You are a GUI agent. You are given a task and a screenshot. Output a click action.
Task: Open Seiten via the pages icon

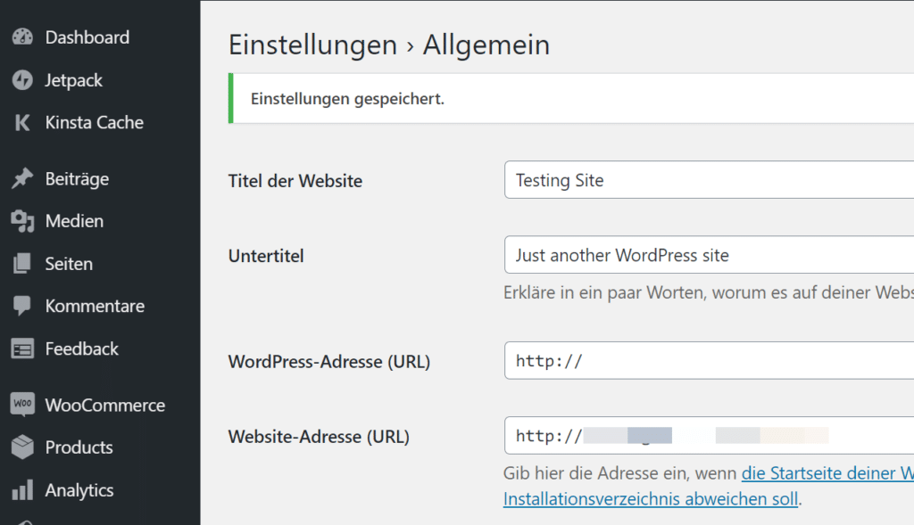pyautogui.click(x=21, y=264)
